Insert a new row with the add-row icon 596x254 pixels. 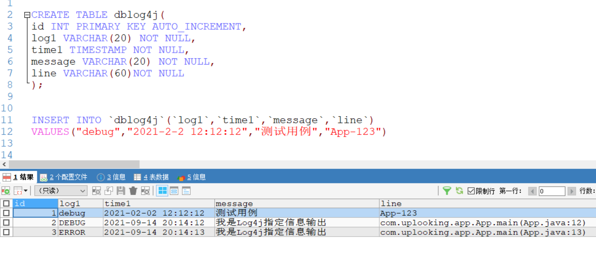pos(96,191)
